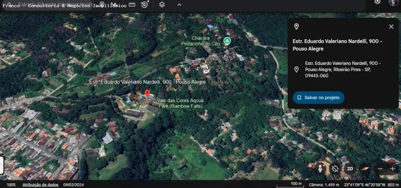Zoom out with the minus button
The image size is (401, 188).
pos(380,169)
